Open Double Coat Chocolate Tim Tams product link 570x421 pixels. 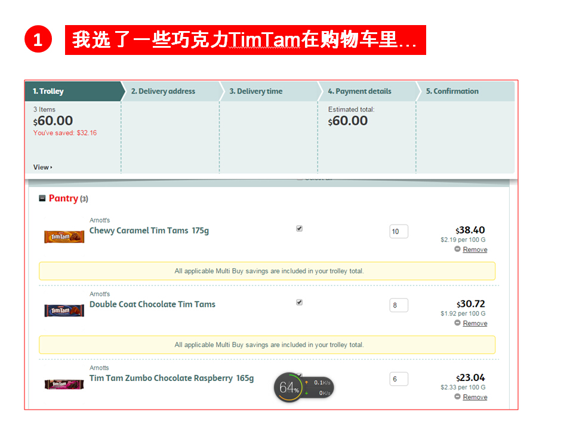[x=152, y=305]
